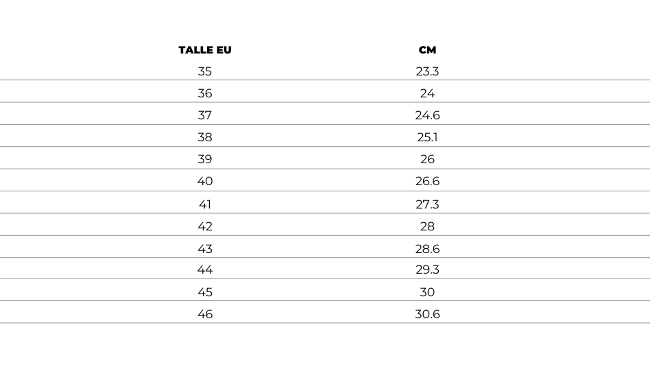Select EU size 42 cell
This screenshot has height=382, width=650.
coord(205,226)
